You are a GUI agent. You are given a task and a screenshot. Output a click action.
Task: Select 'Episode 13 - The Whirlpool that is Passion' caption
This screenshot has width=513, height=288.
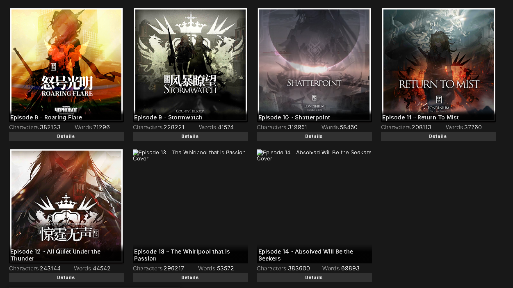182,255
